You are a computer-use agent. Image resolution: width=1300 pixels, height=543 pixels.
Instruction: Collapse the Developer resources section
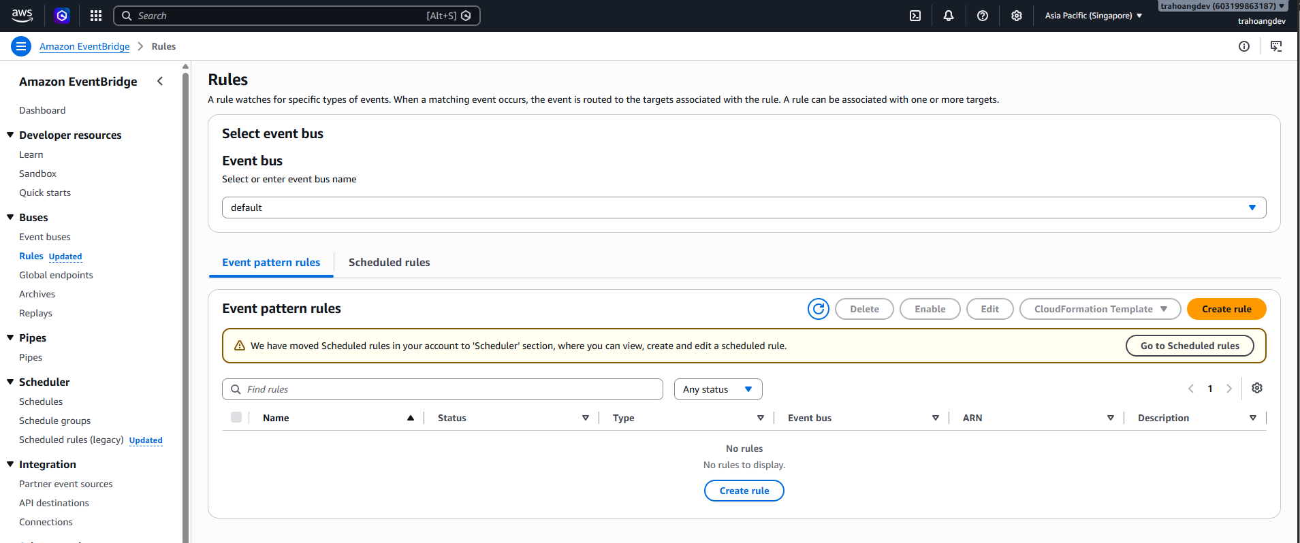[10, 135]
